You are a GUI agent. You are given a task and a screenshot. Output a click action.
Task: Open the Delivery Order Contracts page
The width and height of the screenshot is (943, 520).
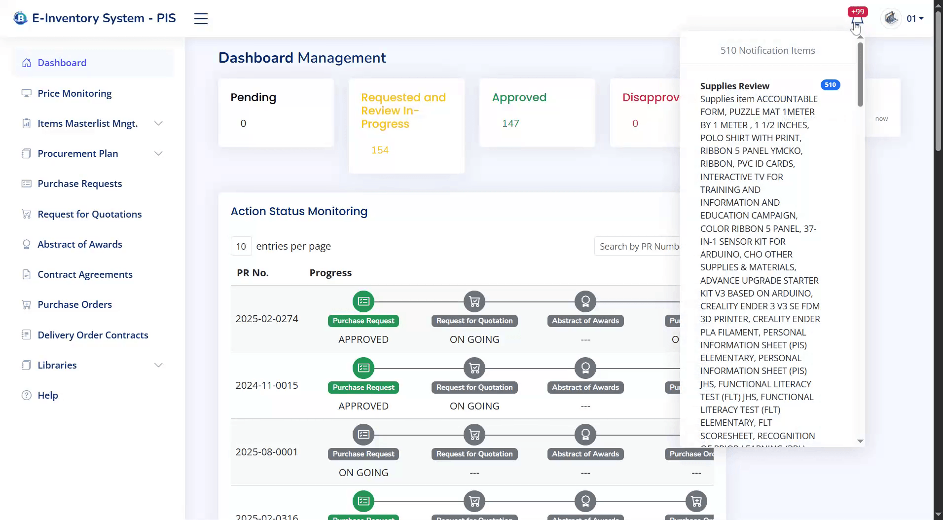pos(93,335)
